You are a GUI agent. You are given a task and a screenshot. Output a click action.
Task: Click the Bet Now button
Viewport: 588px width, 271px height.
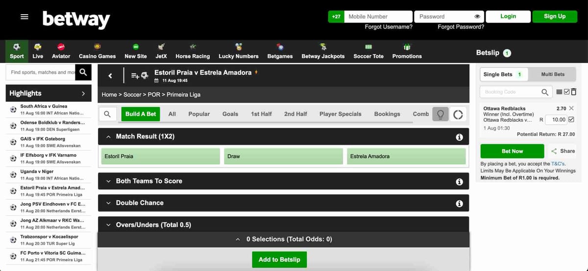click(x=512, y=151)
